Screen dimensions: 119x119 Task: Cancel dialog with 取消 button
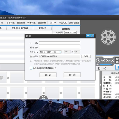coord(72,75)
